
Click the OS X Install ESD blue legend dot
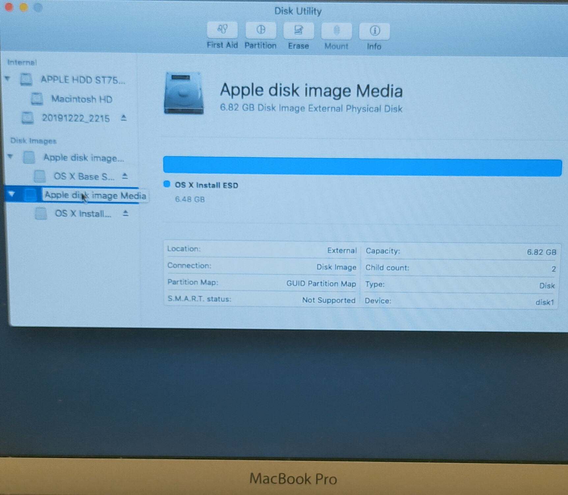click(167, 184)
